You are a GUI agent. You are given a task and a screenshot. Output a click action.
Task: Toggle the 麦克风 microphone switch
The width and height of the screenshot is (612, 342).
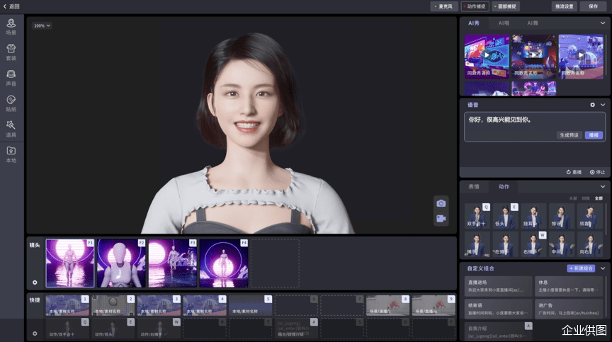444,6
